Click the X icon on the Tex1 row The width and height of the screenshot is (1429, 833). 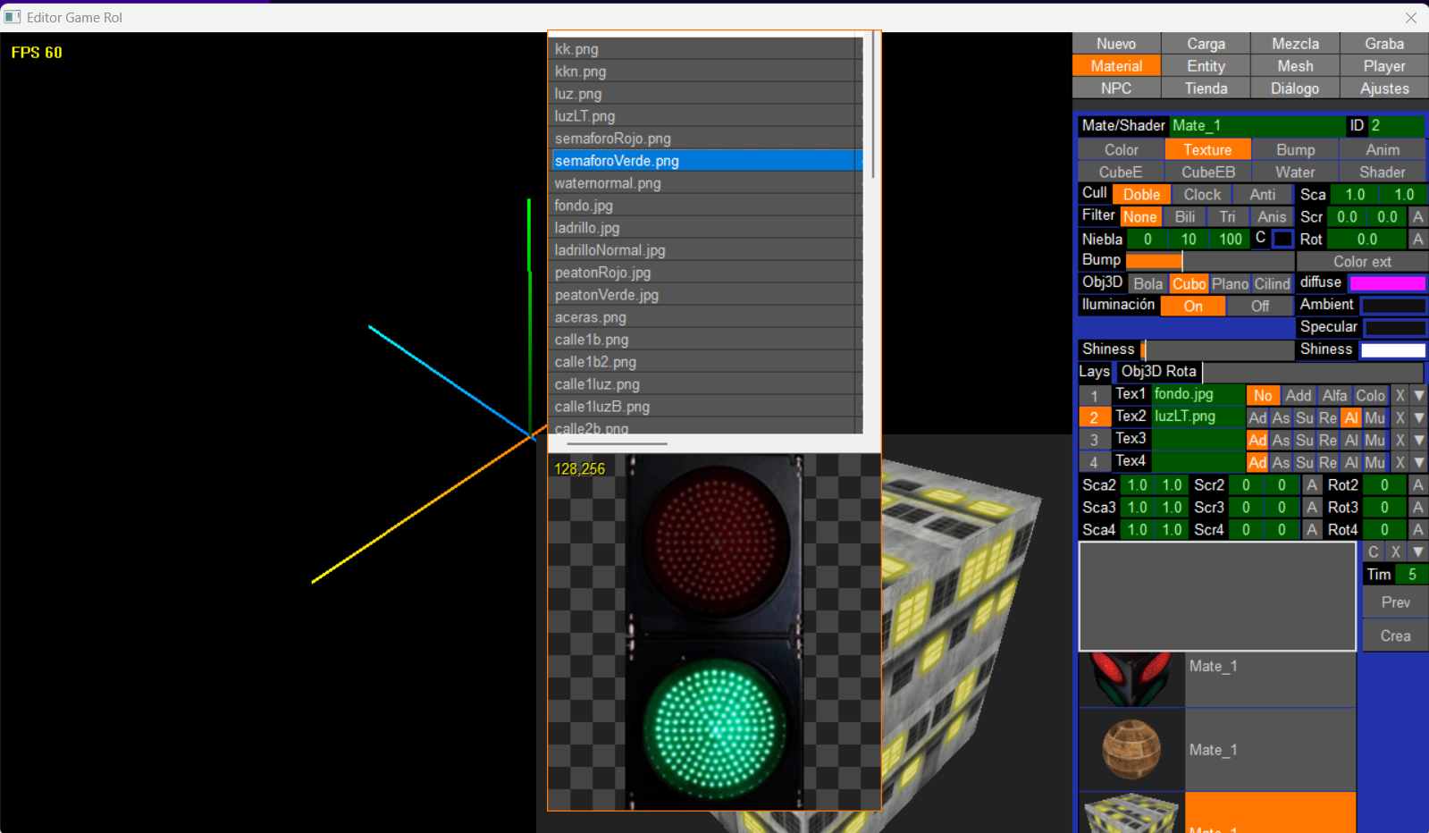1400,395
